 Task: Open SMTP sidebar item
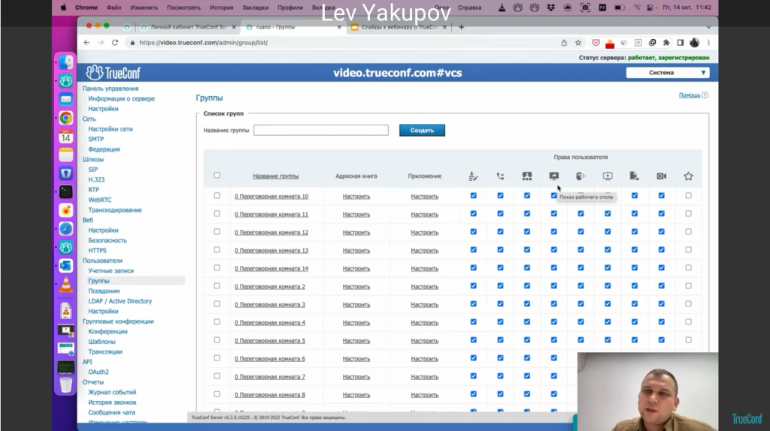pos(95,139)
